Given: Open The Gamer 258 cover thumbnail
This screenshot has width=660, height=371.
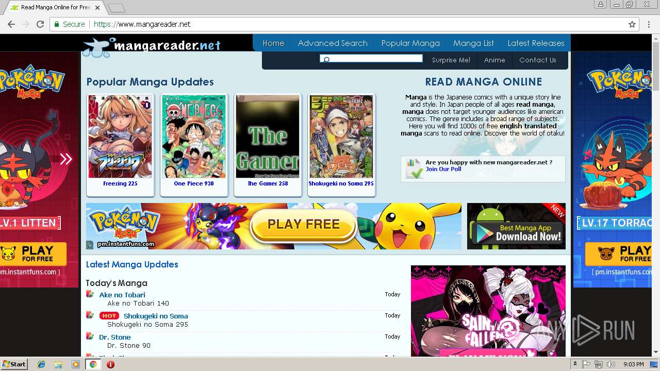Looking at the screenshot, I should [x=268, y=137].
